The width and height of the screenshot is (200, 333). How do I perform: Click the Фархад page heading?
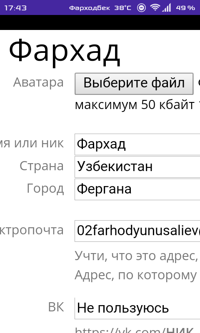[65, 52]
